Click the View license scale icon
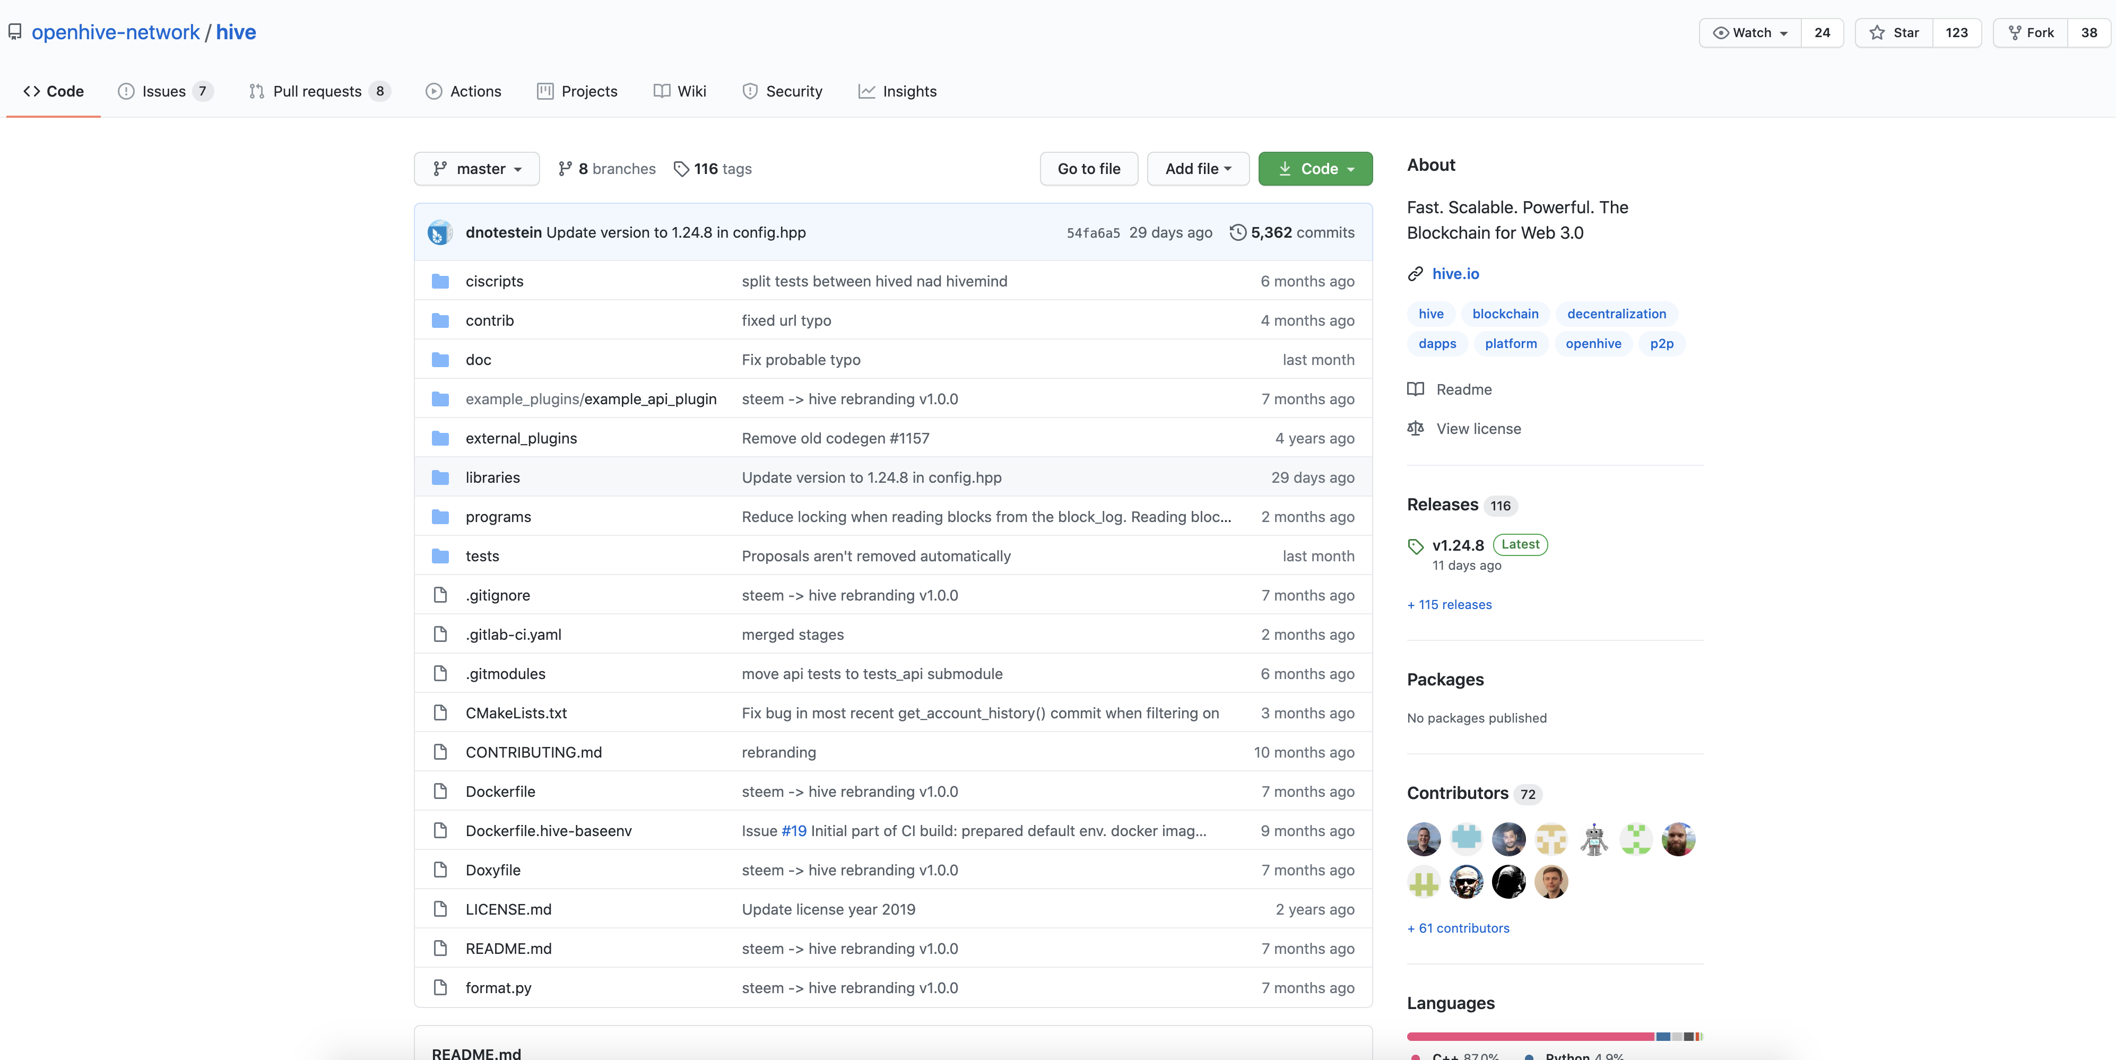 pyautogui.click(x=1415, y=429)
